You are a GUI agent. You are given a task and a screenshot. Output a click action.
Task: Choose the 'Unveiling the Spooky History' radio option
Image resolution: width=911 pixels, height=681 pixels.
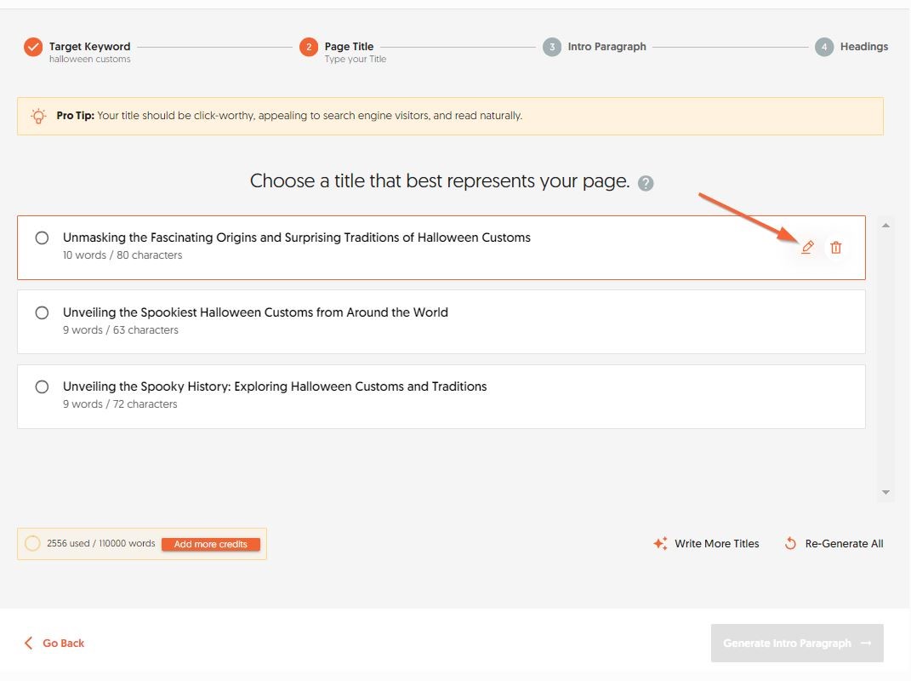pyautogui.click(x=42, y=386)
